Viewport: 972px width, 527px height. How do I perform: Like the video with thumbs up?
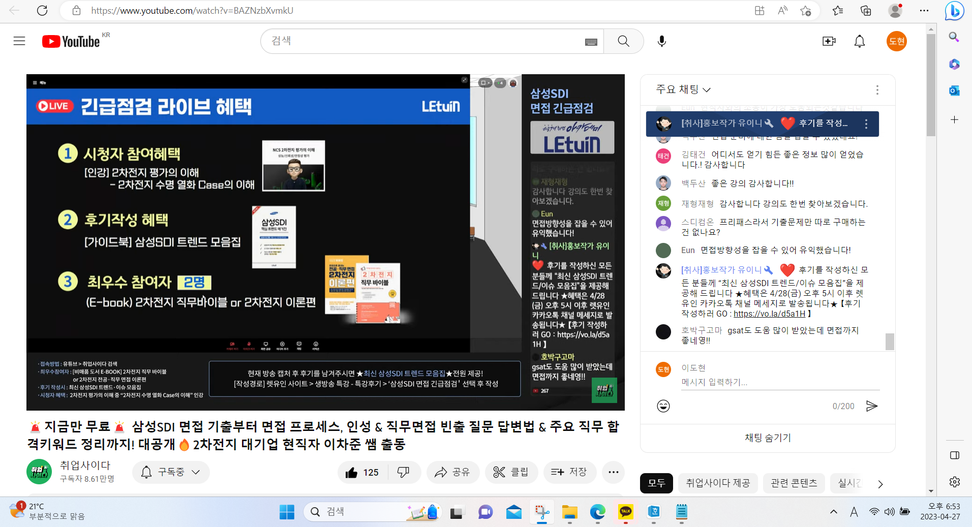[x=362, y=473]
